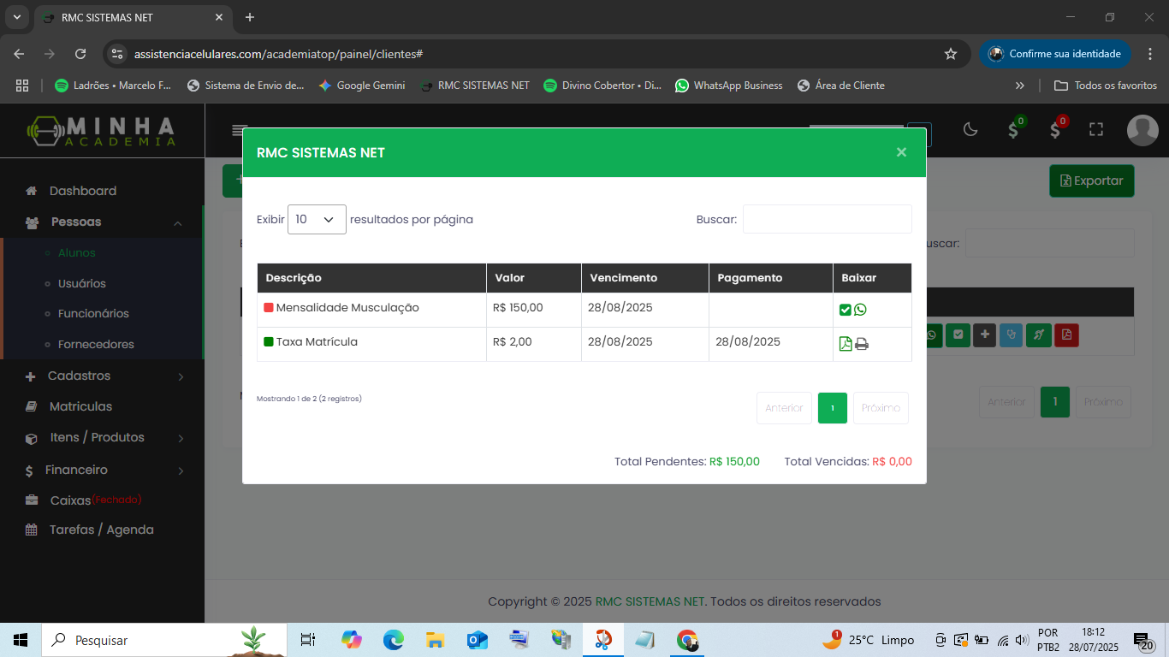Click the RMC SISTEMAS NET footer link

coord(650,601)
